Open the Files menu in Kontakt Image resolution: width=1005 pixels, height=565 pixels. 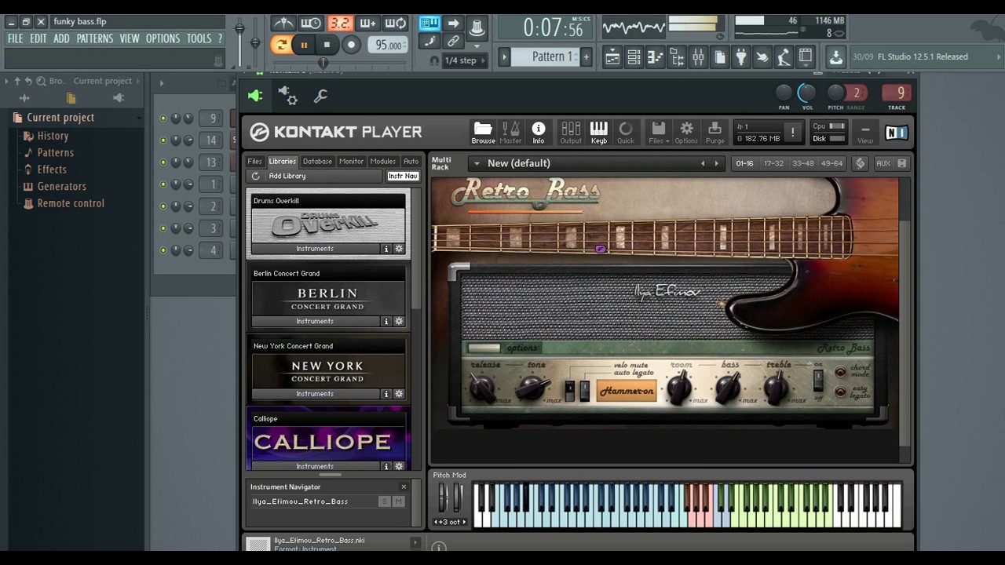pos(659,132)
